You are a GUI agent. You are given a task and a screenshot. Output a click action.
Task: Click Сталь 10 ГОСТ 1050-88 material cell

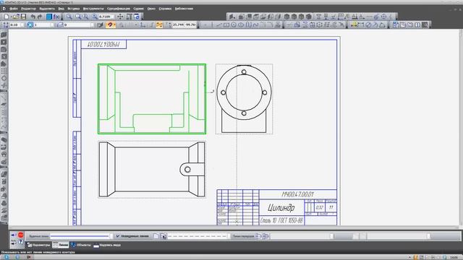tap(281, 220)
